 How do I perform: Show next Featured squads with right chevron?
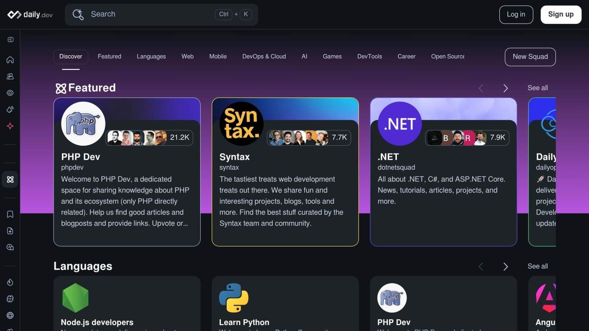pyautogui.click(x=505, y=88)
